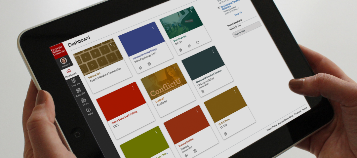The height and width of the screenshot is (158, 357).
Task: Click rust header of Training Sandbox card
Action: point(187,125)
